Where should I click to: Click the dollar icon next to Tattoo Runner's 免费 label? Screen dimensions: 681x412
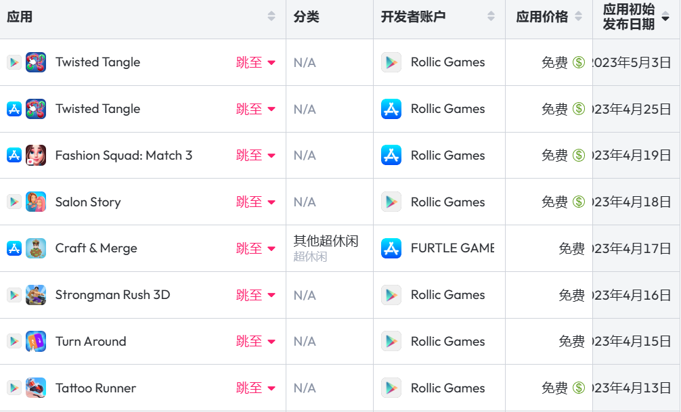tap(577, 388)
